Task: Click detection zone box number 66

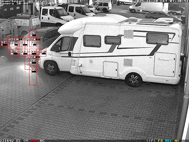Action: click(x=13, y=43)
